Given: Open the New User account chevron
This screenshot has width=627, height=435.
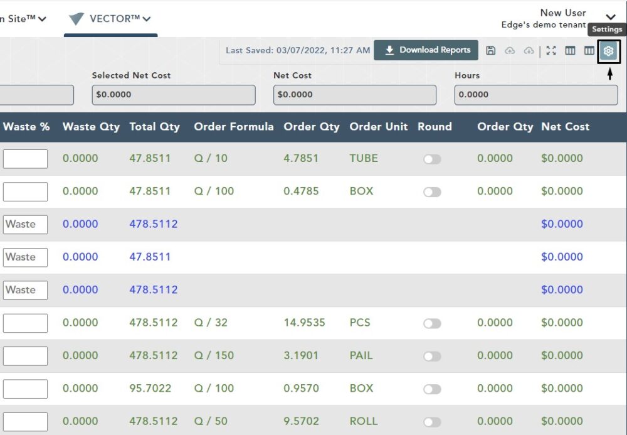Looking at the screenshot, I should click(x=610, y=18).
